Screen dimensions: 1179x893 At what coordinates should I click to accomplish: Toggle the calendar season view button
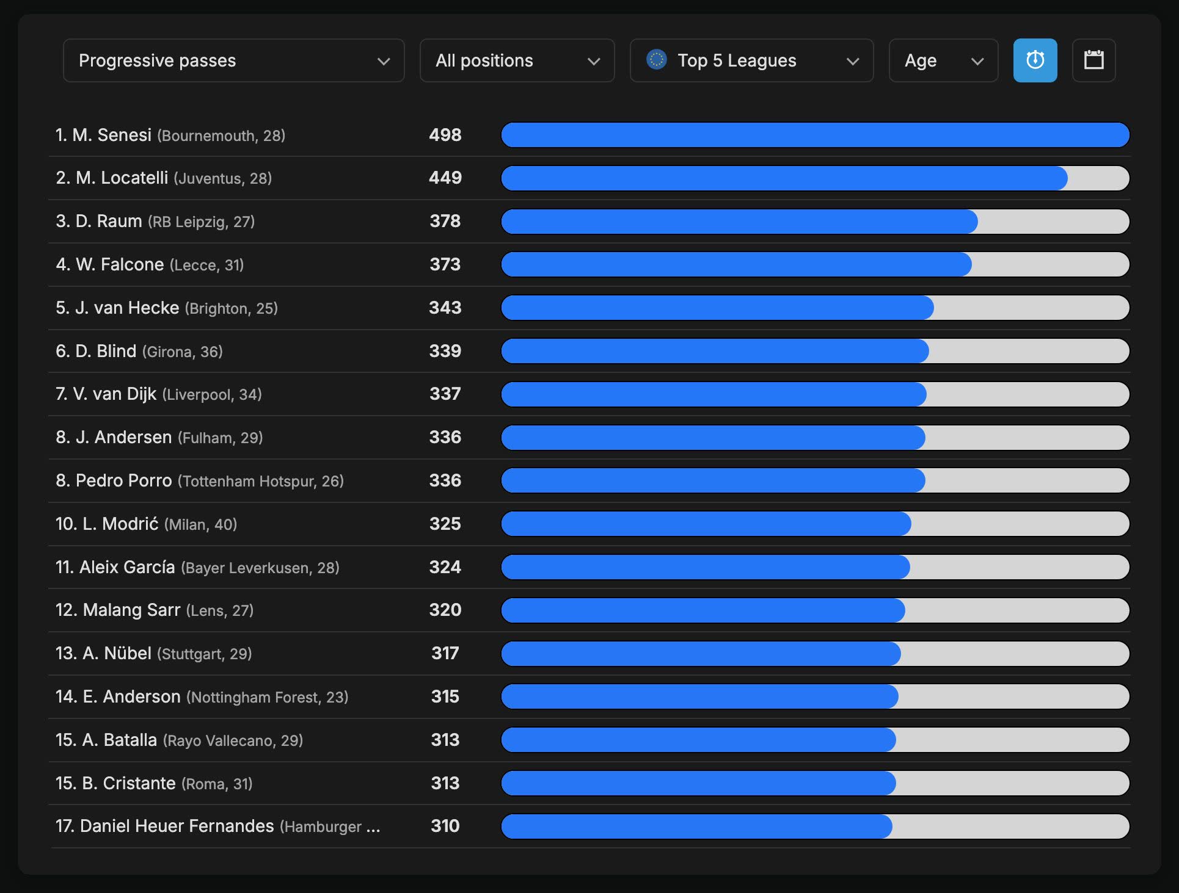(1093, 60)
